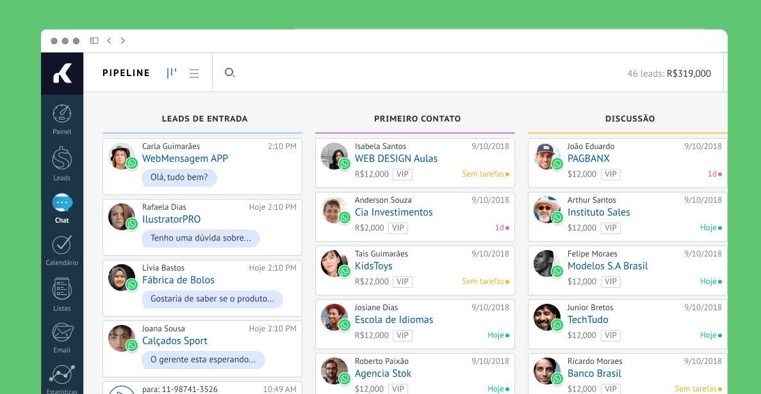Click WhatsApp badge on Isabela Santos card
This screenshot has height=394, width=761.
(x=345, y=164)
